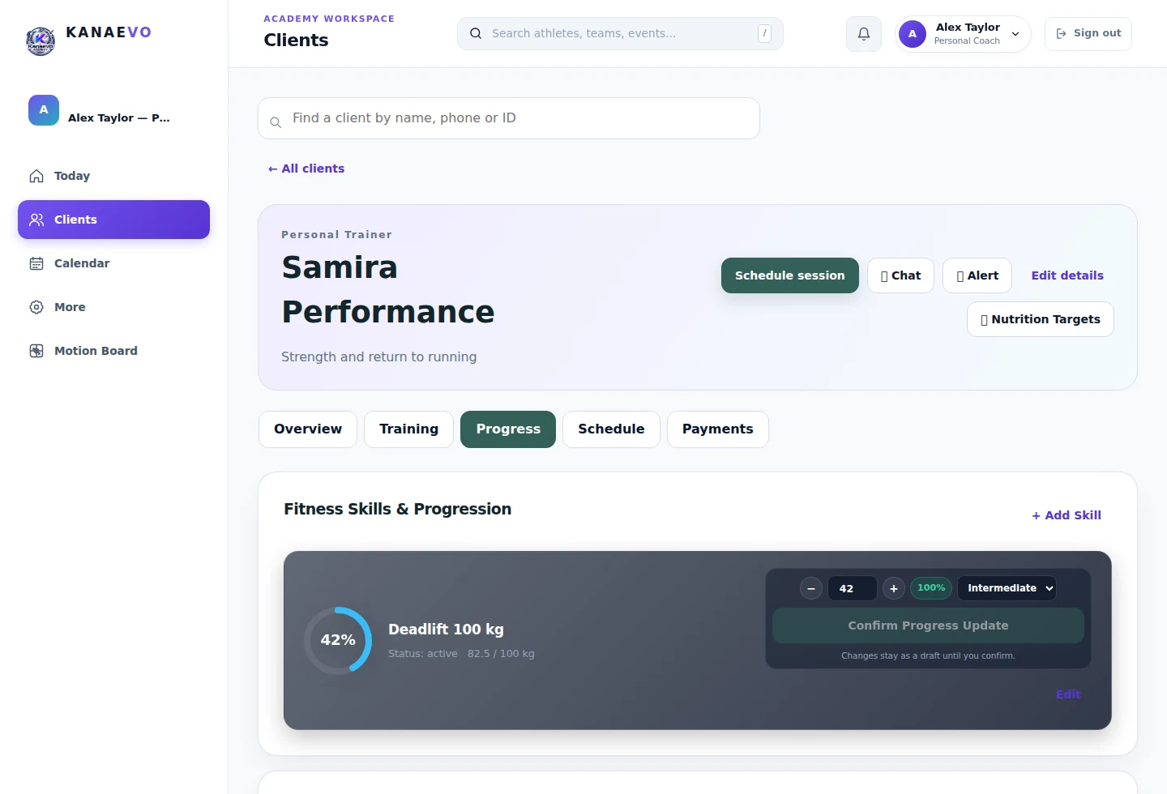
Task: Click the More gear icon in sidebar
Action: [36, 307]
